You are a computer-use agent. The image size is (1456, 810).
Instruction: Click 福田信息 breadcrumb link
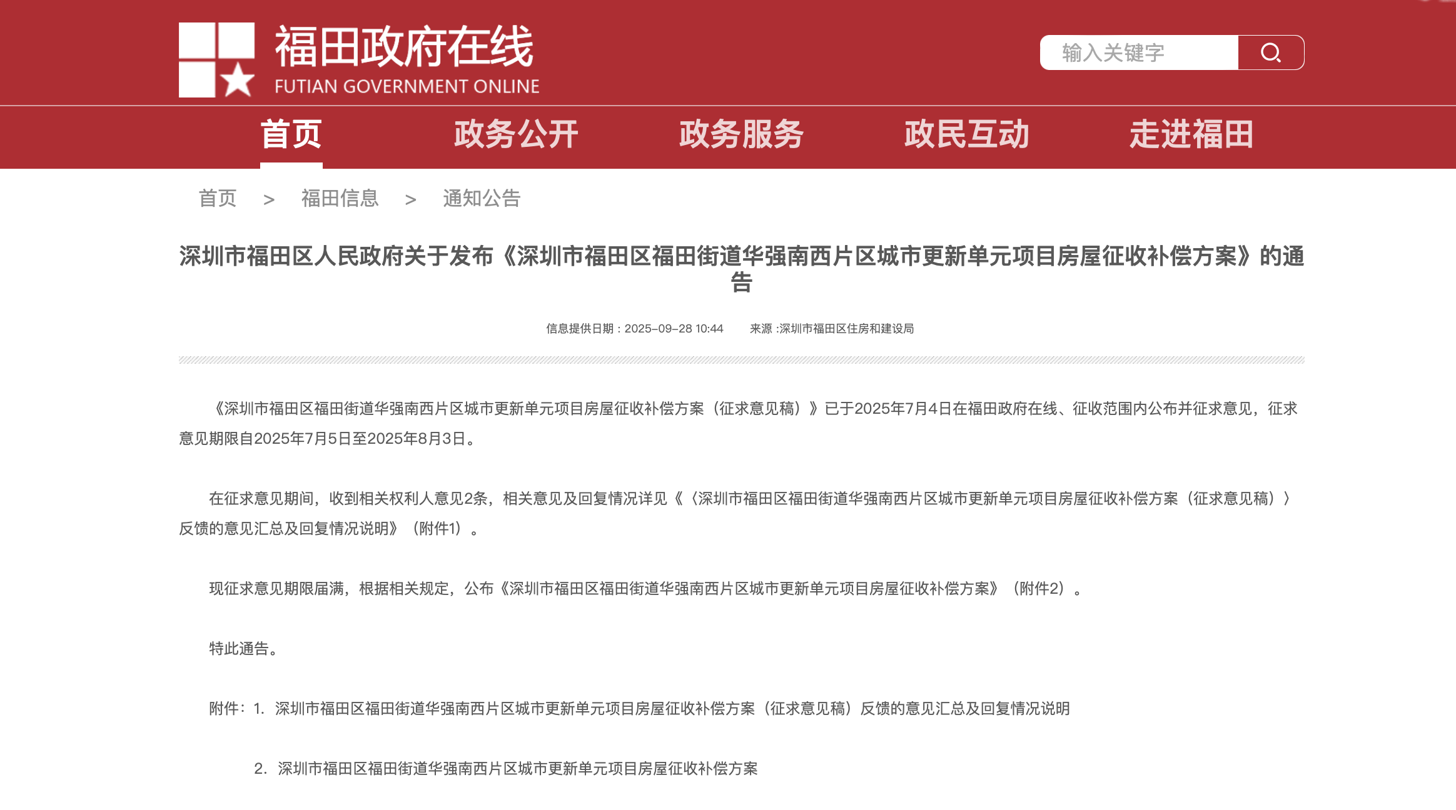pos(340,199)
